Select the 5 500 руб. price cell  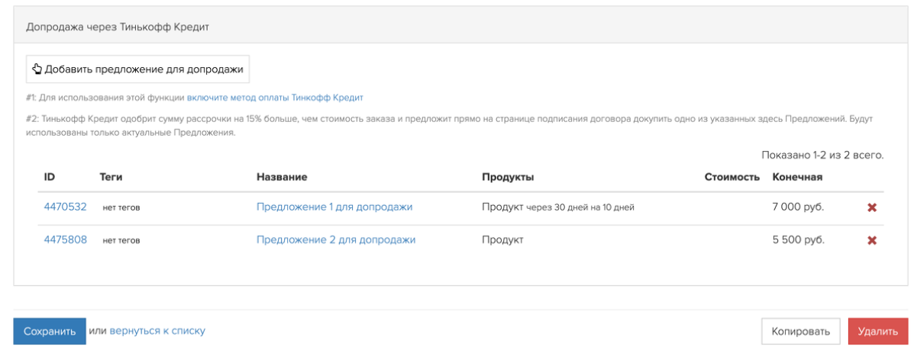[x=799, y=240]
